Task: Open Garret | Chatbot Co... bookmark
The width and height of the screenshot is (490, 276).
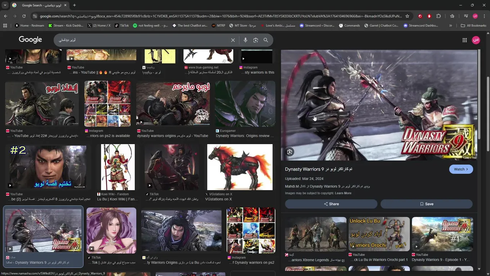Action: tap(381, 26)
